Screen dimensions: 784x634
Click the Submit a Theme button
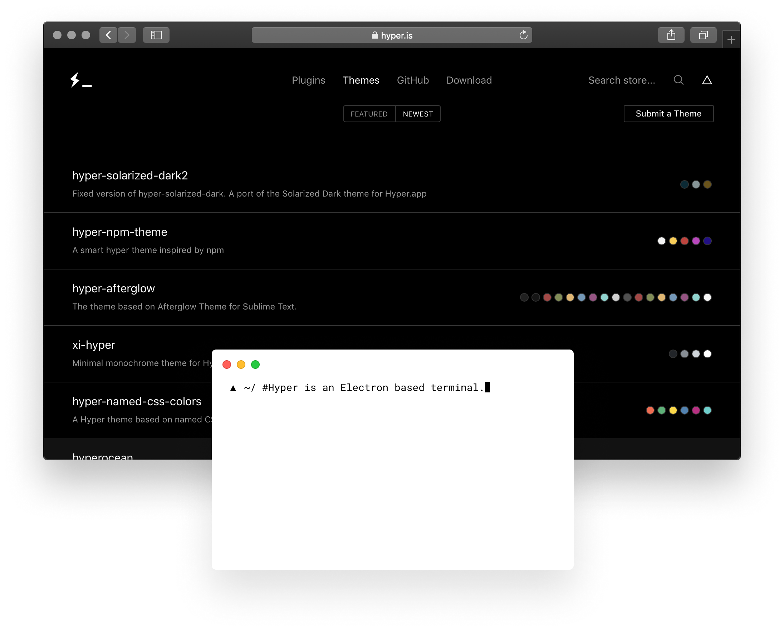click(668, 114)
